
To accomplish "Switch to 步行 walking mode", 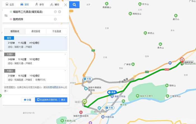I will click(x=39, y=4).
